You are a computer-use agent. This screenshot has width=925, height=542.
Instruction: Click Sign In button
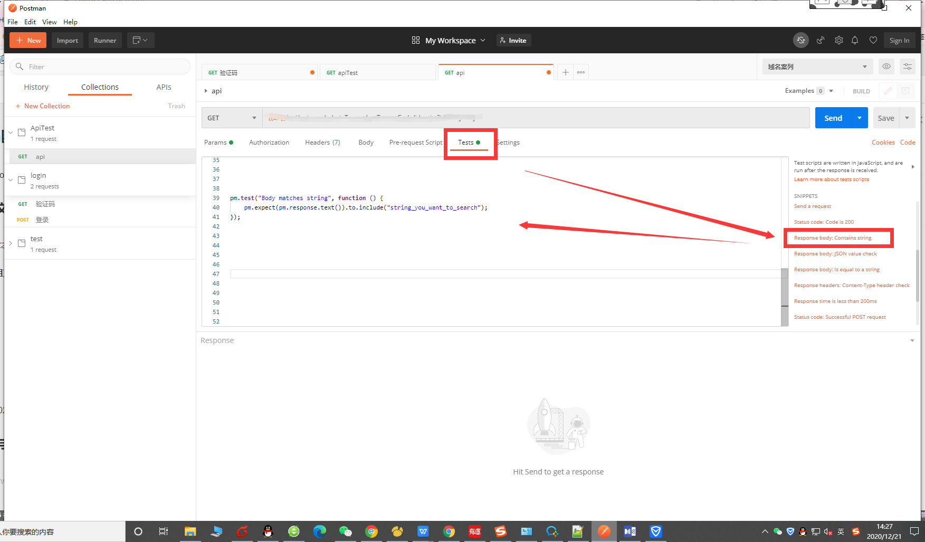[x=899, y=40]
